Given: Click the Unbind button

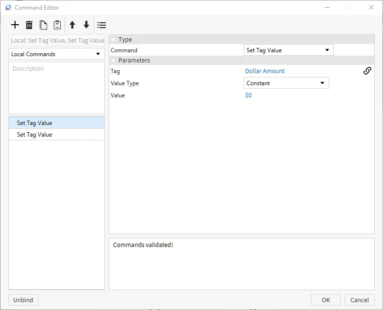Looking at the screenshot, I should [23, 300].
